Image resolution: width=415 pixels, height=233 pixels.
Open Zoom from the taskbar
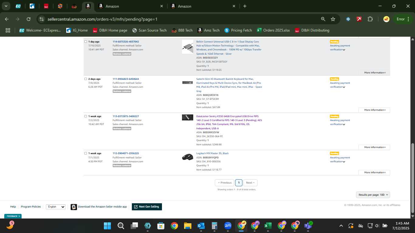click(228, 226)
